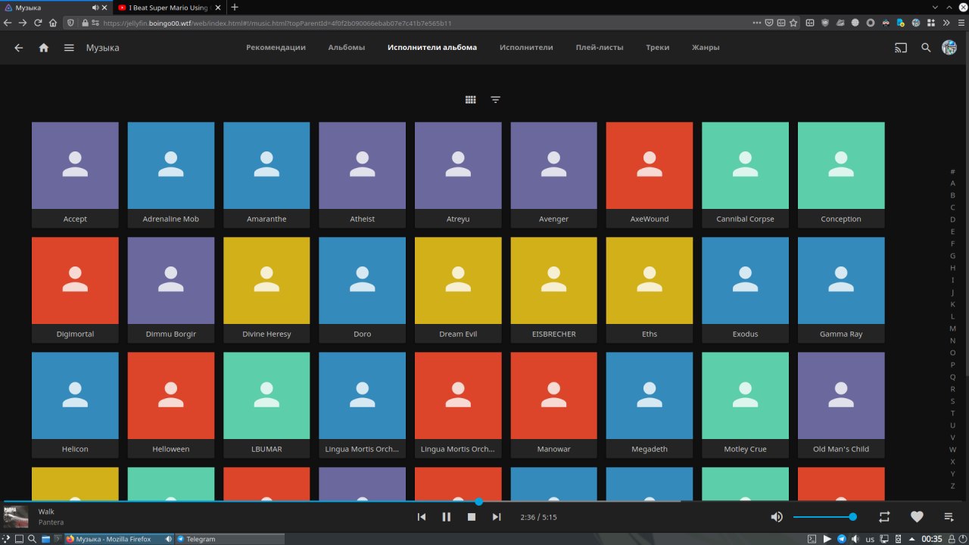This screenshot has width=969, height=545.
Task: Click the Manowar artist name
Action: click(x=553, y=449)
